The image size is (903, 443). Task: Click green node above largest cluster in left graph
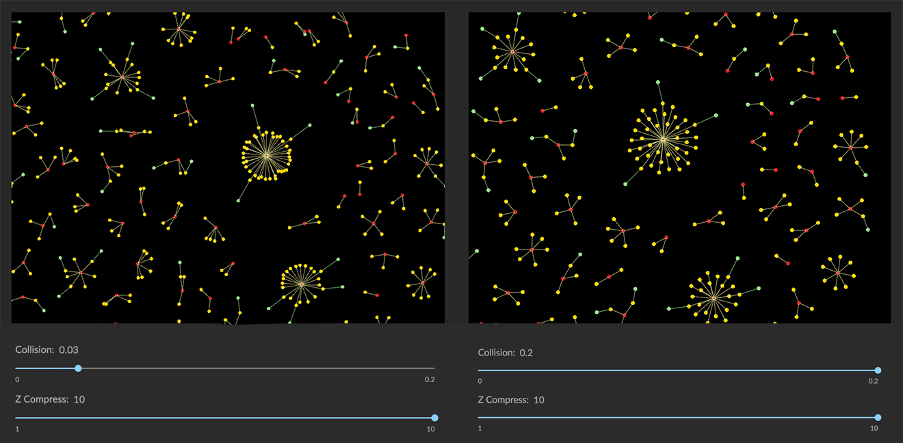coord(252,105)
